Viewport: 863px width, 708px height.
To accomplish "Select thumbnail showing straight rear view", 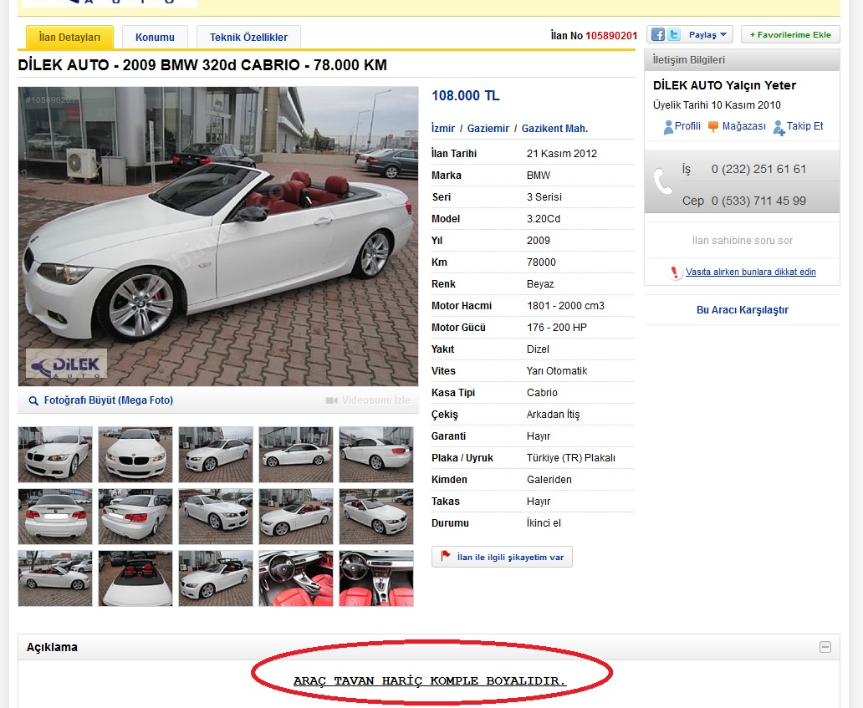I will coord(55,517).
